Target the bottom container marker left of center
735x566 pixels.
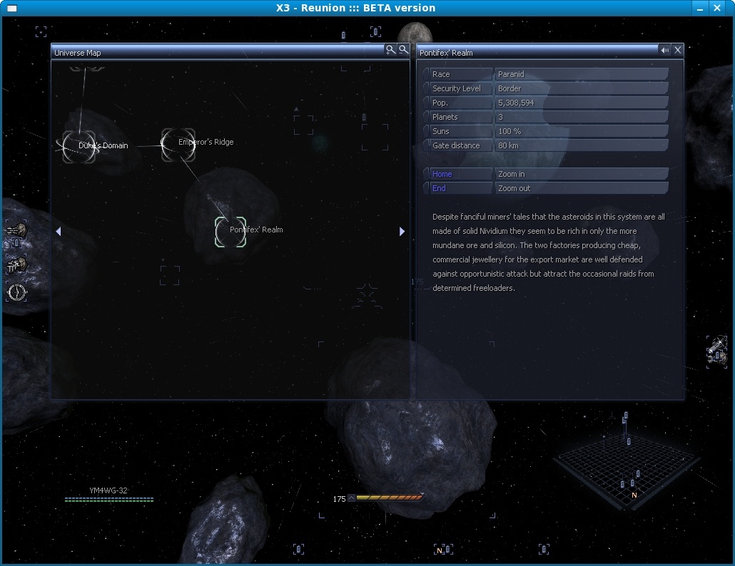(298, 549)
